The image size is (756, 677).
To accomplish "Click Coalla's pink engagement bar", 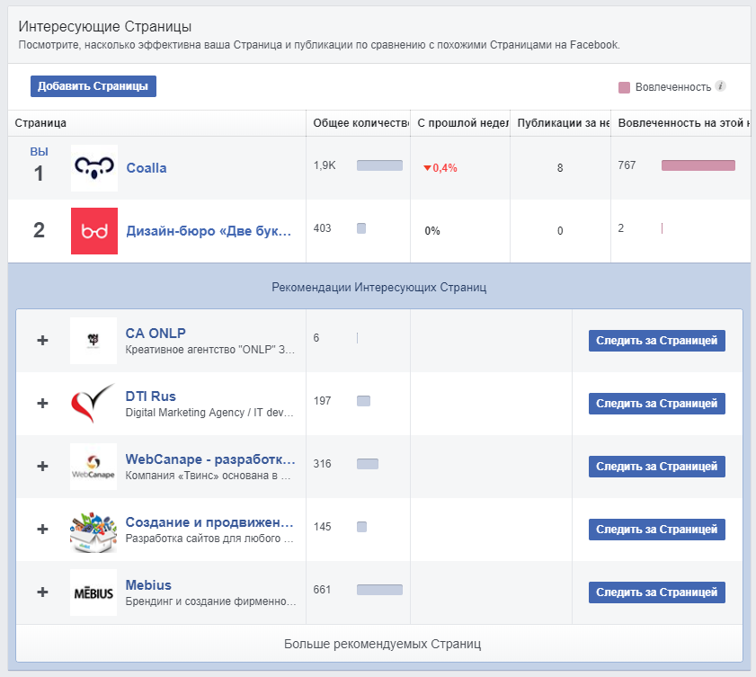I will point(698,165).
